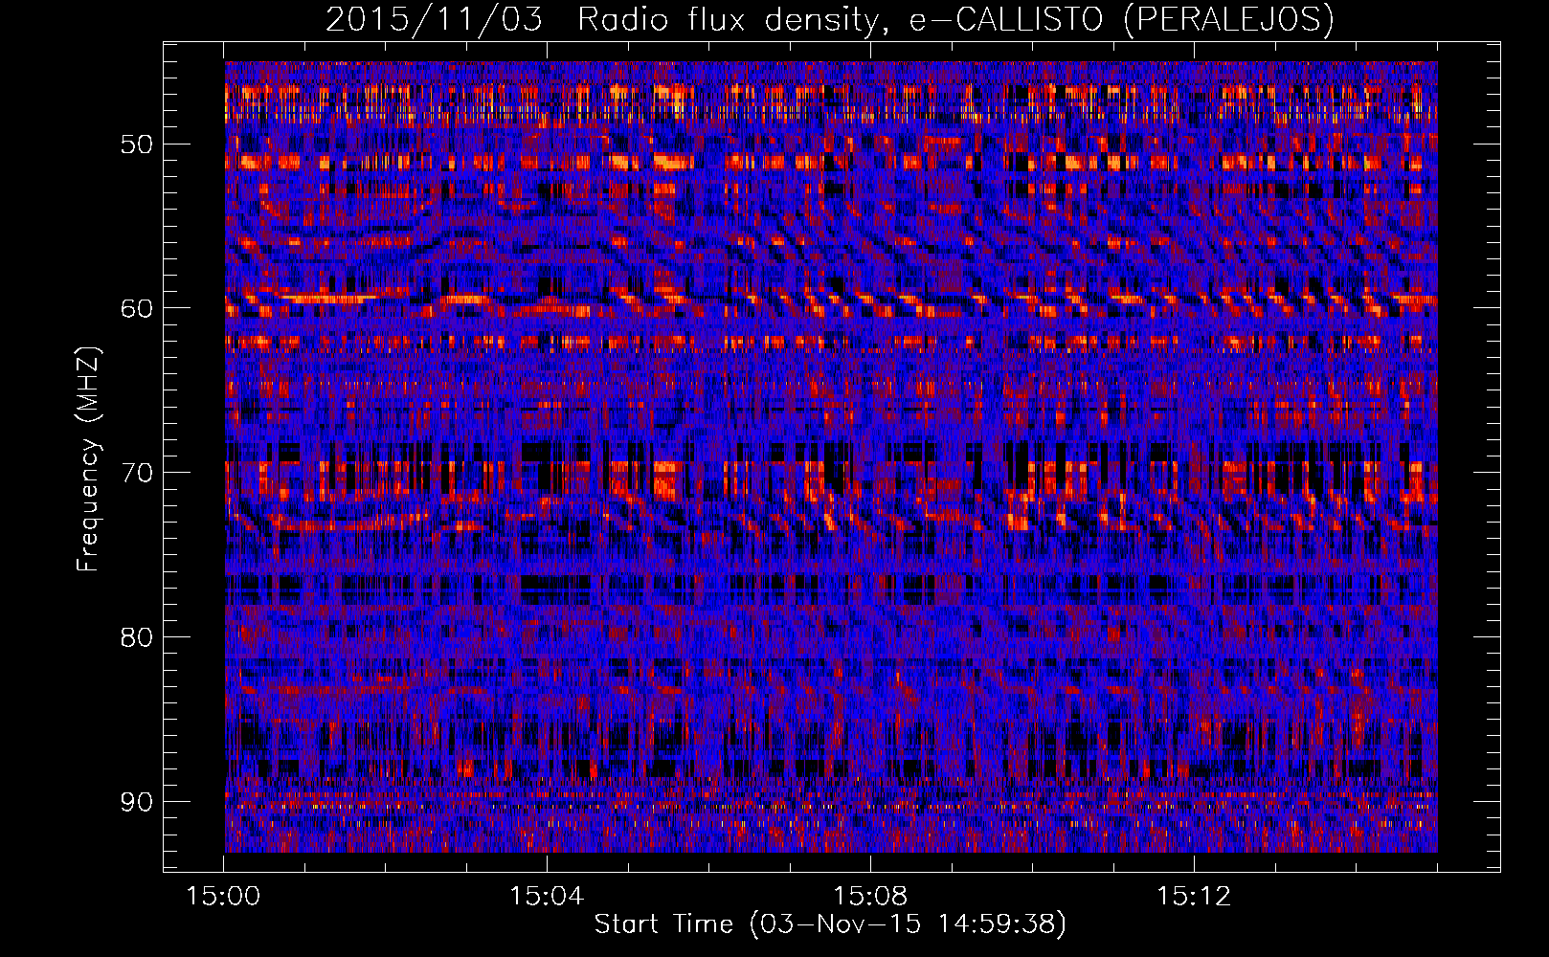The image size is (1549, 957).
Task: Click the 'Frequency (MHZ)' y-axis label
Action: [x=88, y=459]
